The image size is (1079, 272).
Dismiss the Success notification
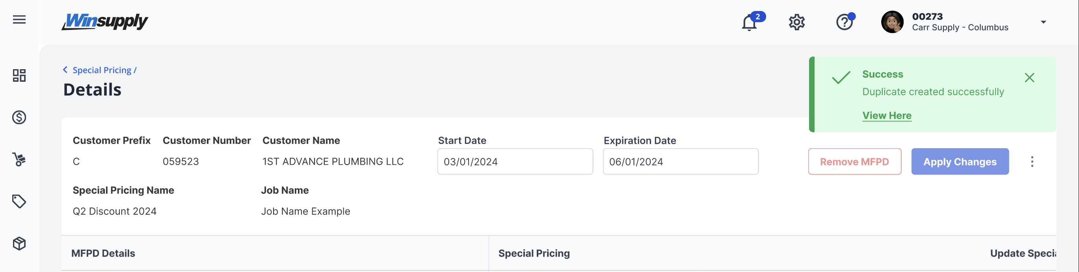pos(1029,78)
